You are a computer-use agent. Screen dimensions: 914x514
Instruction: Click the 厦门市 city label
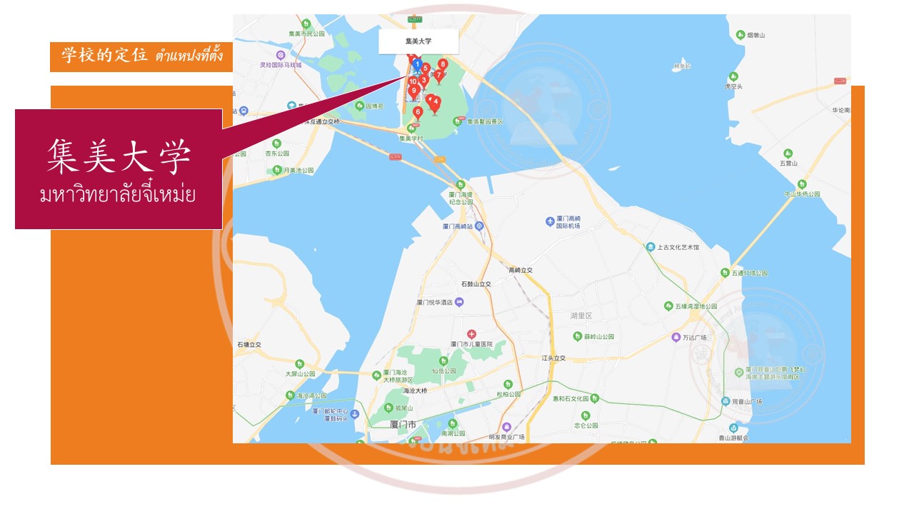[403, 424]
